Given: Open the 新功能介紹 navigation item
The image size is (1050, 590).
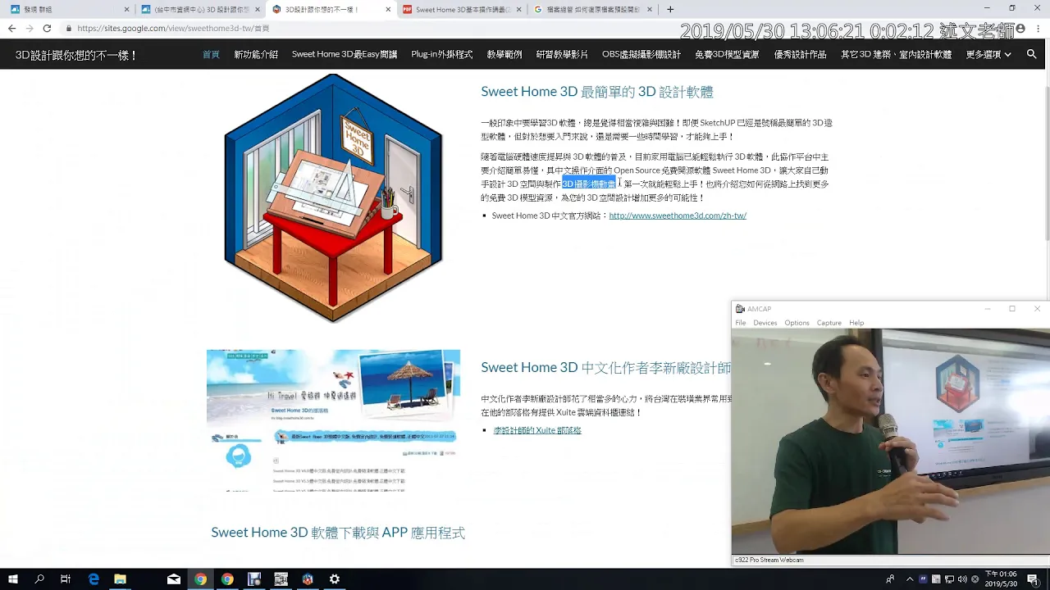Looking at the screenshot, I should (x=256, y=55).
